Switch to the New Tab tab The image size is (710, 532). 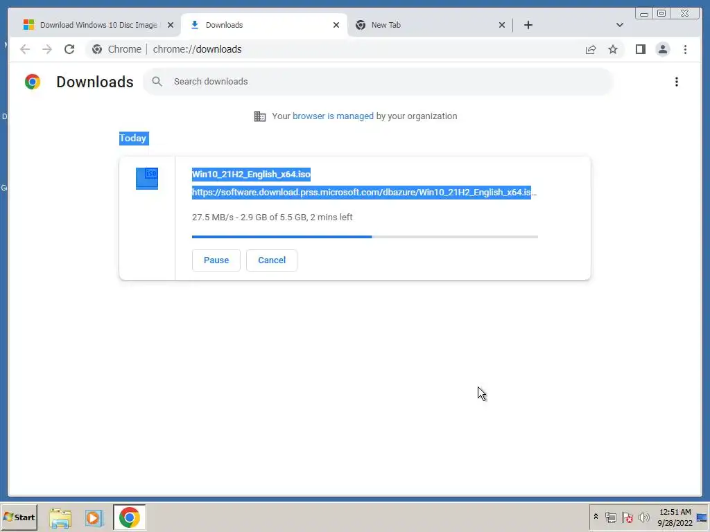[430, 25]
